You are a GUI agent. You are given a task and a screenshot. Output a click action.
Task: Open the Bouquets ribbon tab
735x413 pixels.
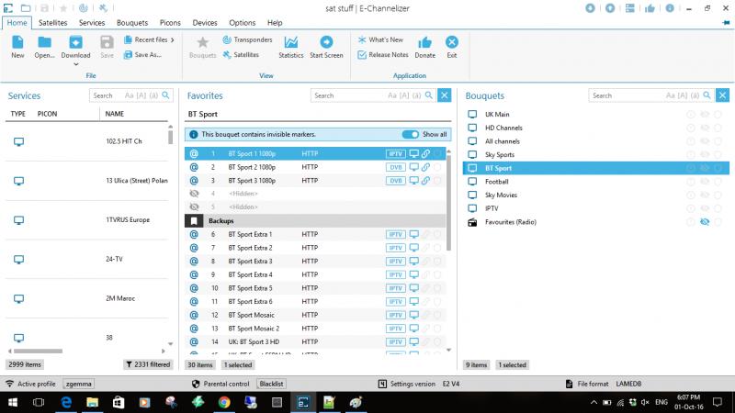[132, 22]
